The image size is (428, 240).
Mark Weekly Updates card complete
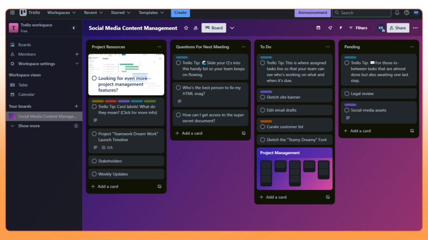coord(94,174)
